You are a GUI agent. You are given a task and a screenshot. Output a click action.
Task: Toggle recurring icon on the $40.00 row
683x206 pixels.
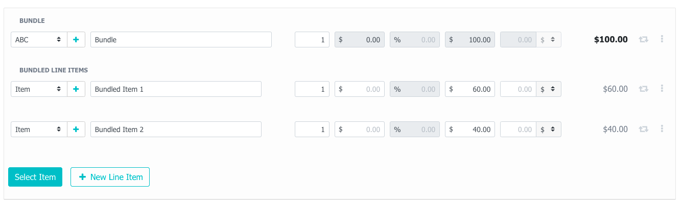[644, 129]
